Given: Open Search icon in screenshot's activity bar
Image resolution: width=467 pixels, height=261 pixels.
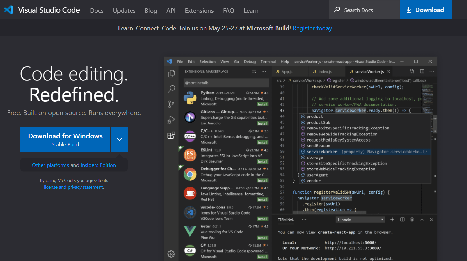Looking at the screenshot, I should coord(171,89).
